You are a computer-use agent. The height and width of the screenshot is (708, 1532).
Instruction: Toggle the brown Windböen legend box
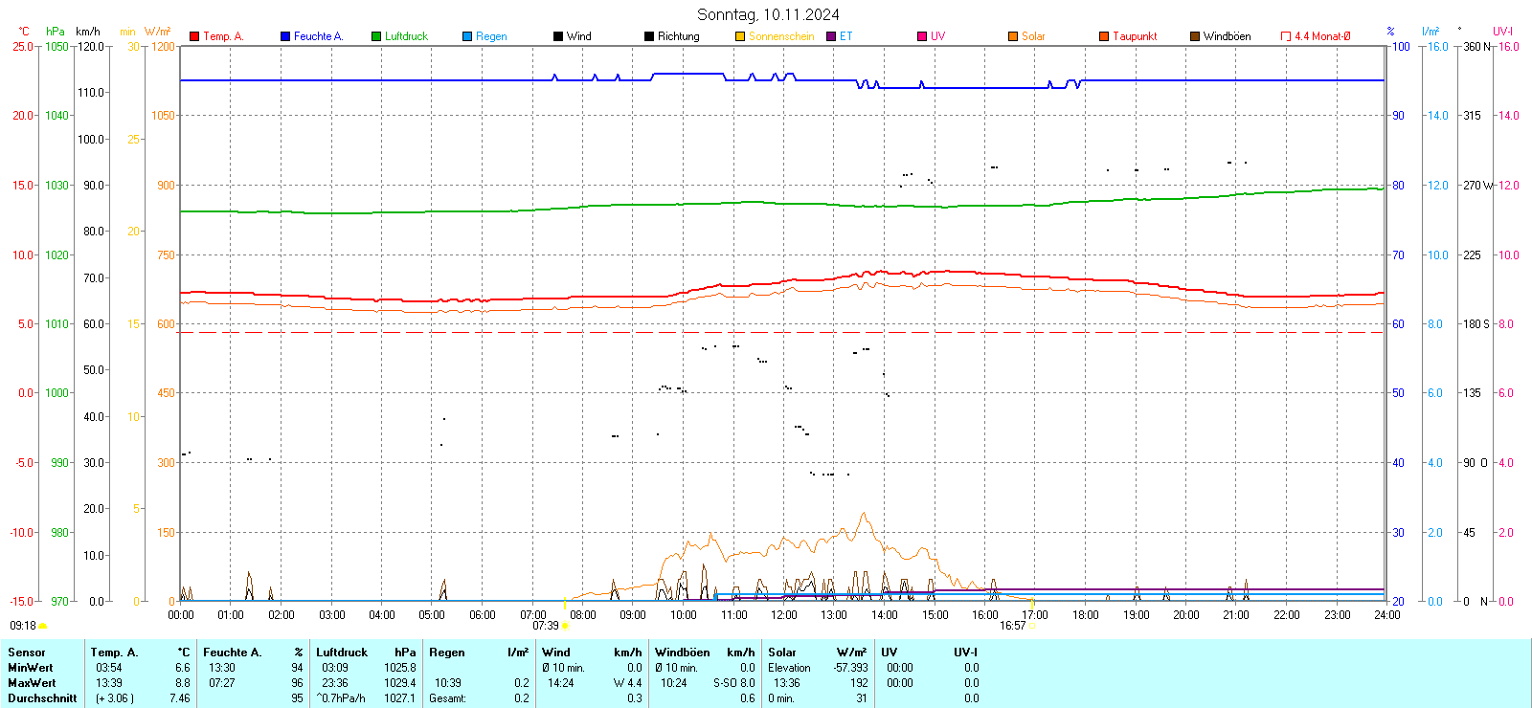tap(1195, 36)
